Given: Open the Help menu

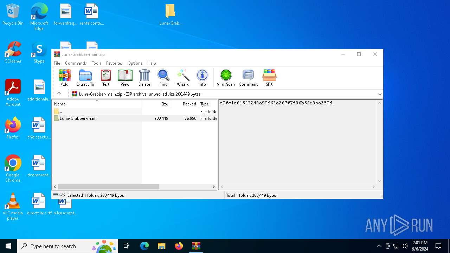Looking at the screenshot, I should click(152, 63).
